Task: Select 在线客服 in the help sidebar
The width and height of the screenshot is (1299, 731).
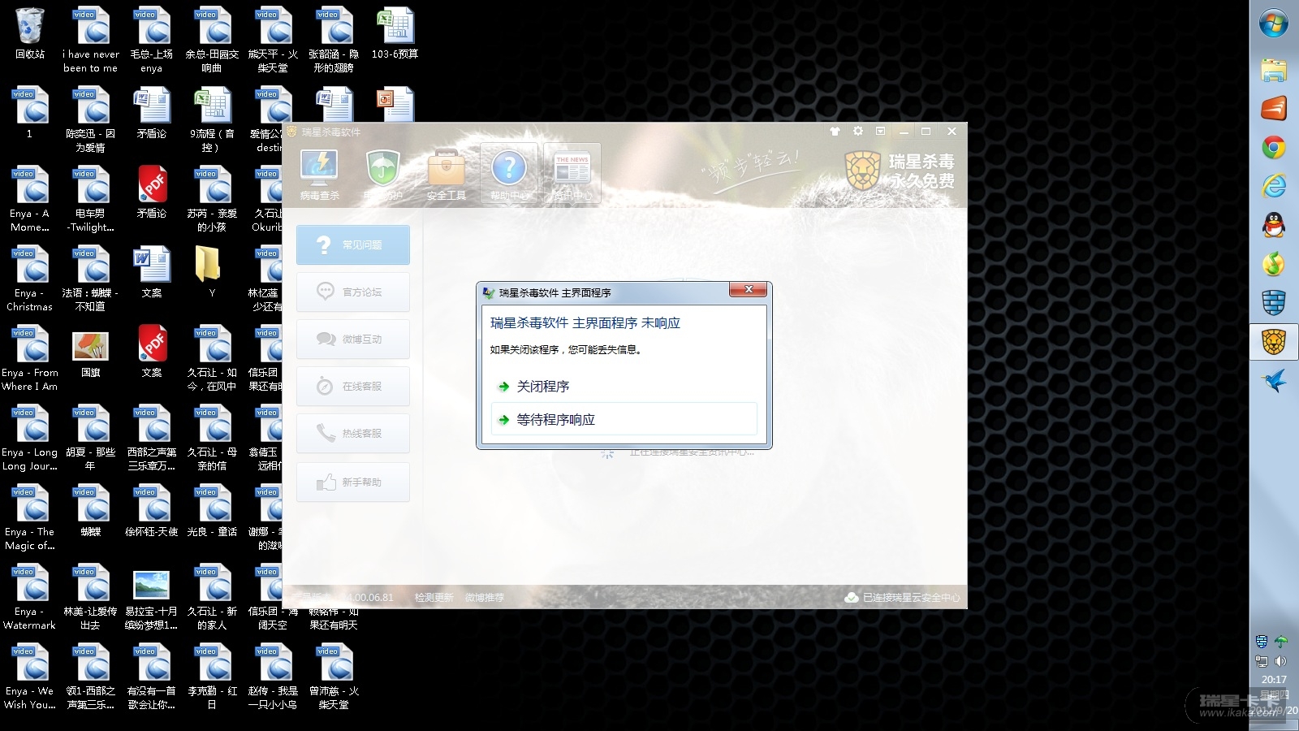Action: [353, 386]
